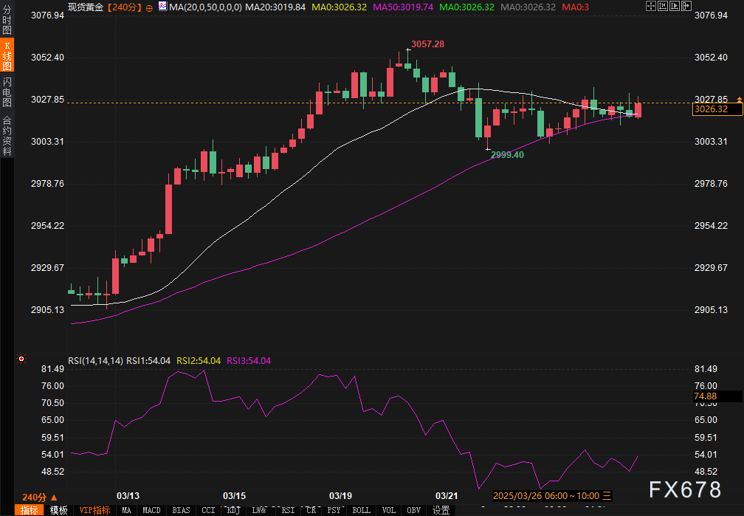The height and width of the screenshot is (516, 744).
Task: Open the 240分 period selector at bottom-left
Action: (36, 497)
